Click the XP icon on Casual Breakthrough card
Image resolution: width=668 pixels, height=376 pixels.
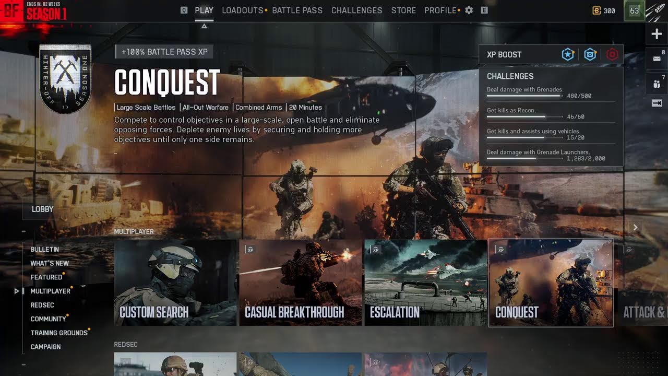[x=250, y=250]
